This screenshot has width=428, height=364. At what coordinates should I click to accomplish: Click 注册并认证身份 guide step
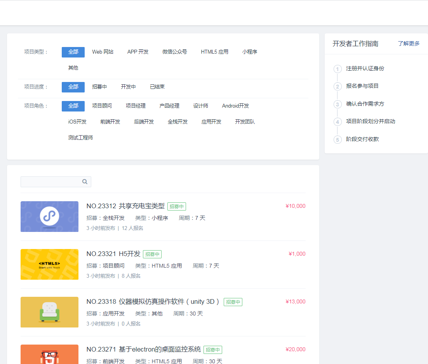[x=365, y=68]
